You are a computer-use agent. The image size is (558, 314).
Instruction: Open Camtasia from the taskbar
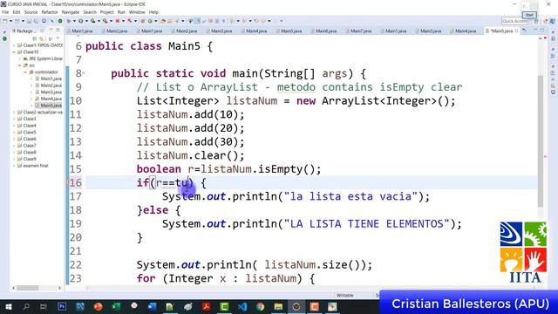224,306
